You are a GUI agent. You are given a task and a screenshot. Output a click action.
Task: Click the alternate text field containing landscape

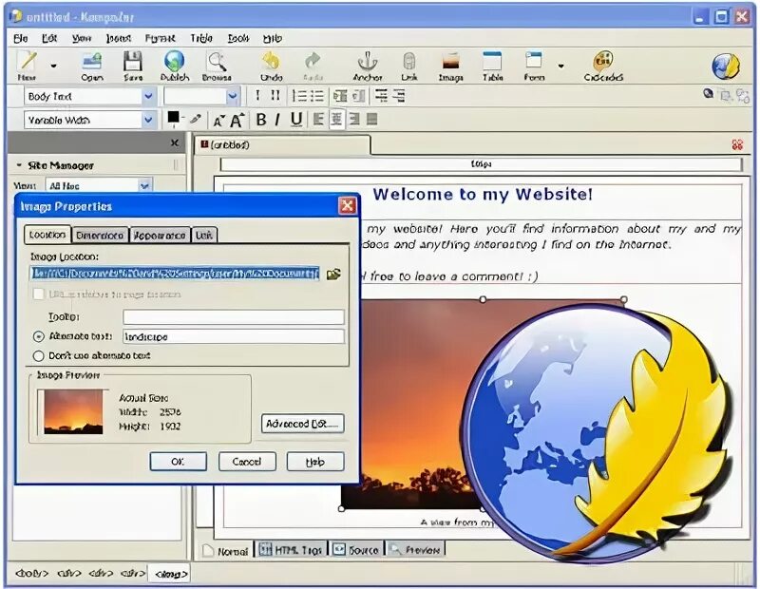234,336
